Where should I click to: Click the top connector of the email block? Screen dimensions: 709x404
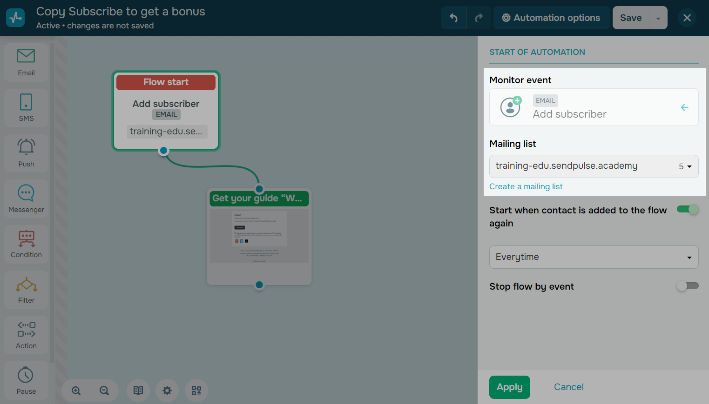(x=259, y=189)
